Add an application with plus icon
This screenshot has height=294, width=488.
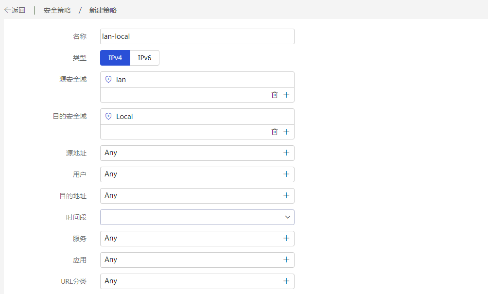point(286,260)
